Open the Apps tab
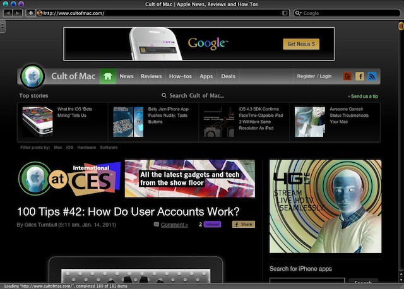 pos(206,76)
